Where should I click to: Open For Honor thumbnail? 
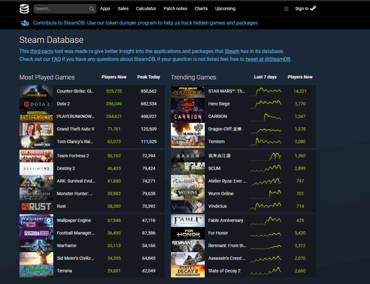click(188, 233)
